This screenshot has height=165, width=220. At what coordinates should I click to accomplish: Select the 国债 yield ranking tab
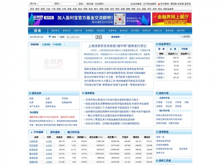(x=161, y=49)
